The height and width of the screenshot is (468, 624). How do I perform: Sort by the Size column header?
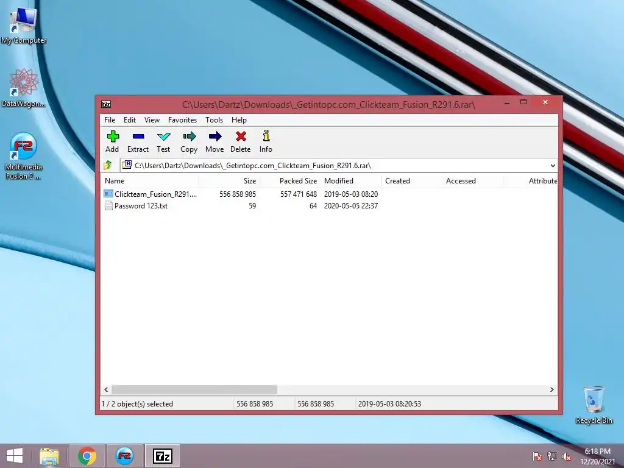(229, 180)
